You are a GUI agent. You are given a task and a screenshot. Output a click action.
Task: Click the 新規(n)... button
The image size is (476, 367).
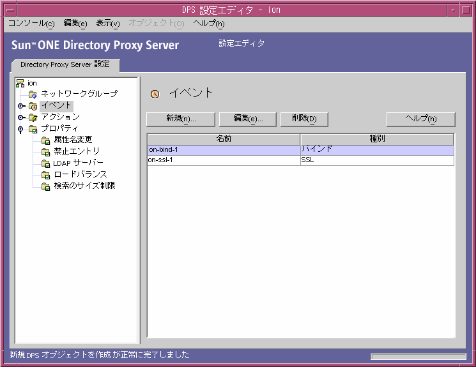point(181,119)
